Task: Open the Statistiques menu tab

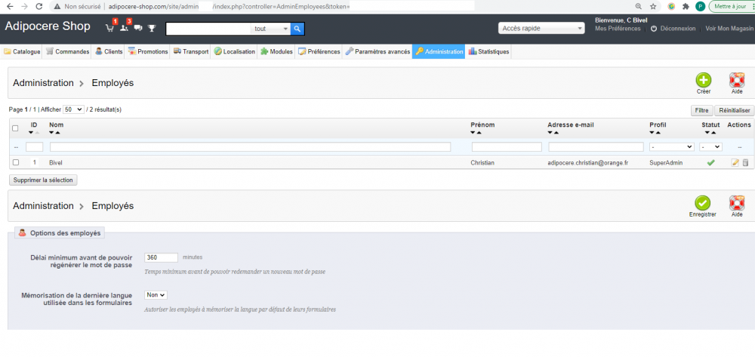Action: pos(488,51)
